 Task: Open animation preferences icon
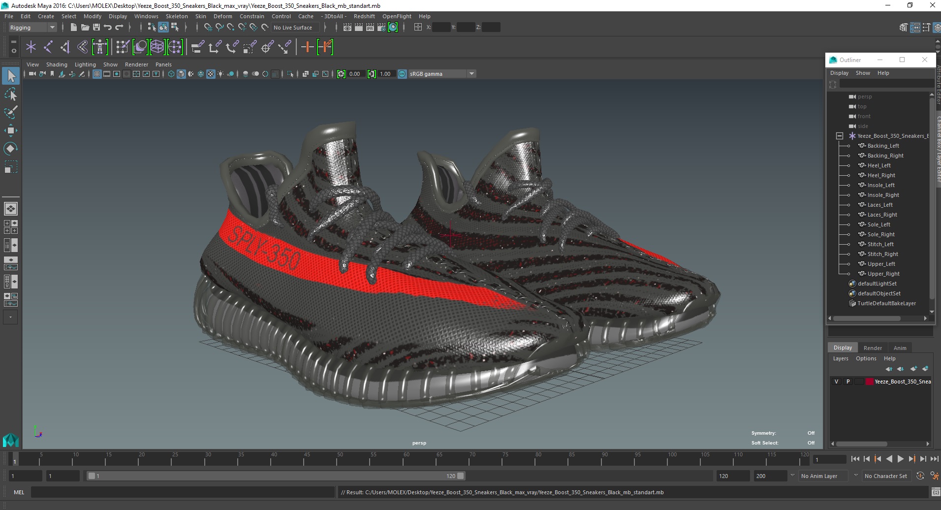point(934,476)
